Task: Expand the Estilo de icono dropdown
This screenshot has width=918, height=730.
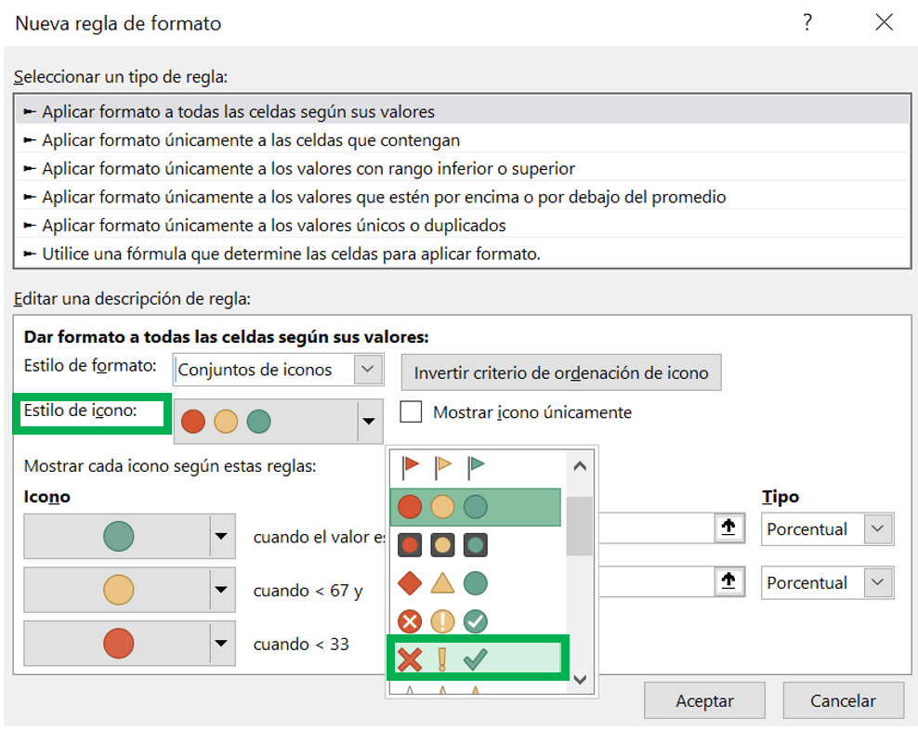Action: (279, 421)
